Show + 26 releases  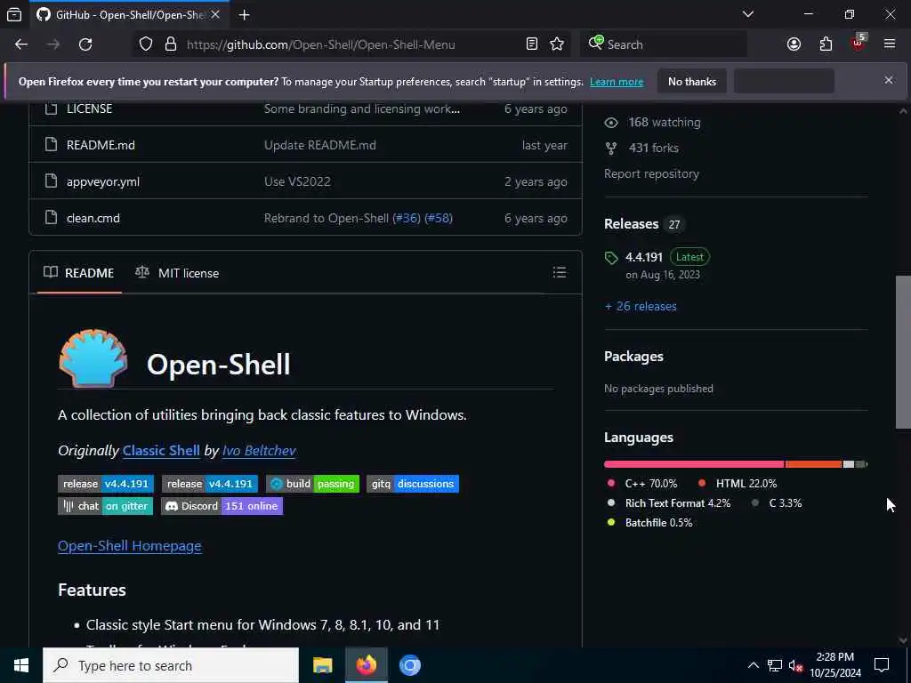pos(641,306)
